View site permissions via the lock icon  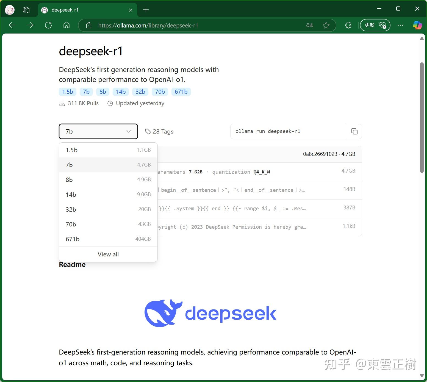pos(88,25)
